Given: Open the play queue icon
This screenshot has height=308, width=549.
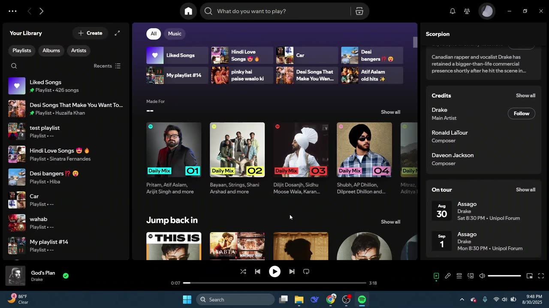Looking at the screenshot, I should pos(459,276).
